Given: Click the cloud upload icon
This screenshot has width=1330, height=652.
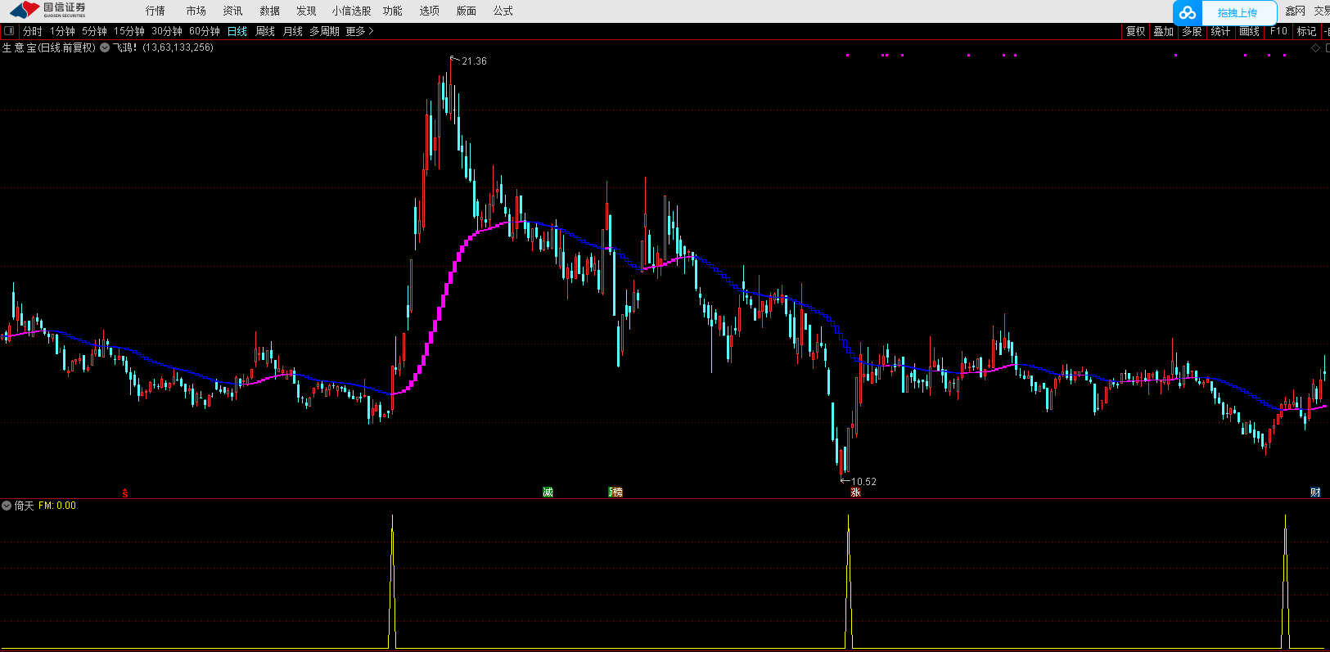Looking at the screenshot, I should 1188,12.
